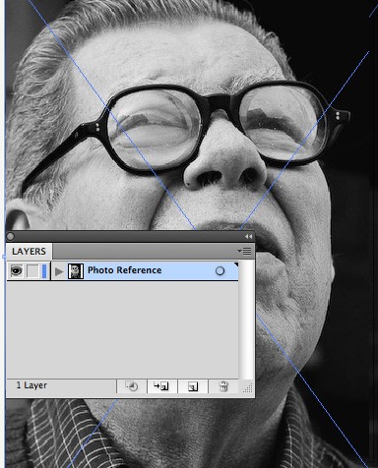
Task: Click the '1 Layer' status text
Action: tap(31, 385)
